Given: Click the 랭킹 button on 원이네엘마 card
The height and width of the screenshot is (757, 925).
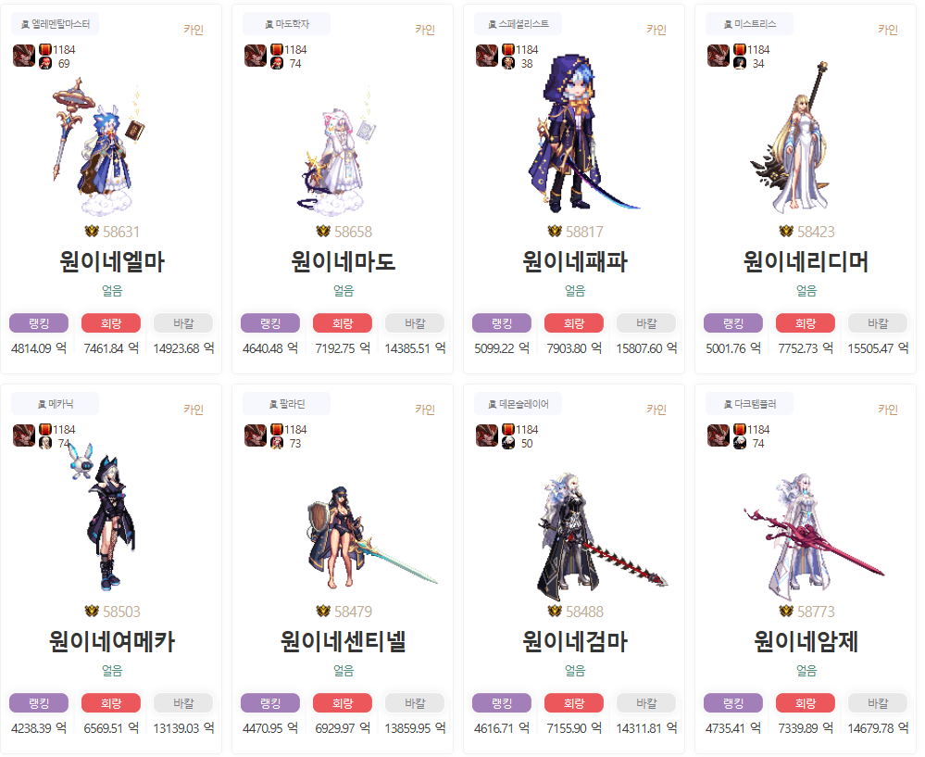Looking at the screenshot, I should coord(39,323).
